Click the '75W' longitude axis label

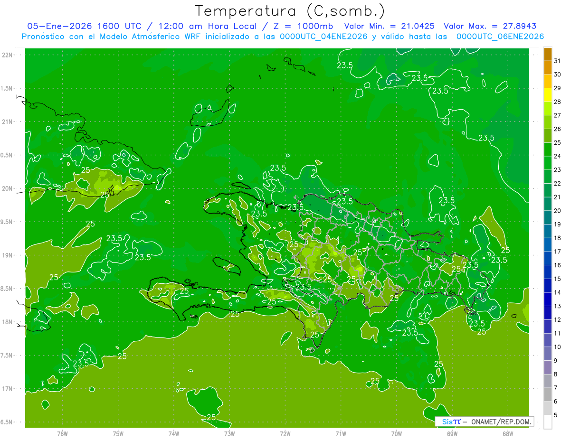point(118,433)
